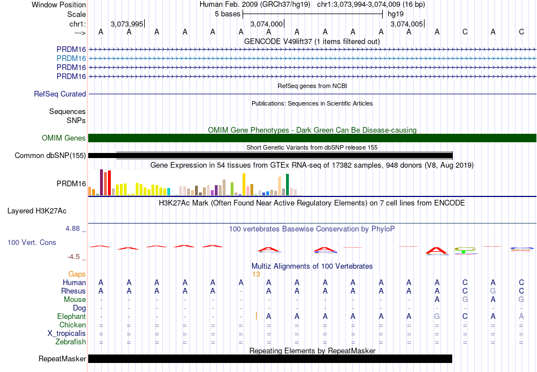Click the chr1:3,073,994-3,074,009 (16 bp) position text
The height and width of the screenshot is (372, 537).
[x=371, y=5]
